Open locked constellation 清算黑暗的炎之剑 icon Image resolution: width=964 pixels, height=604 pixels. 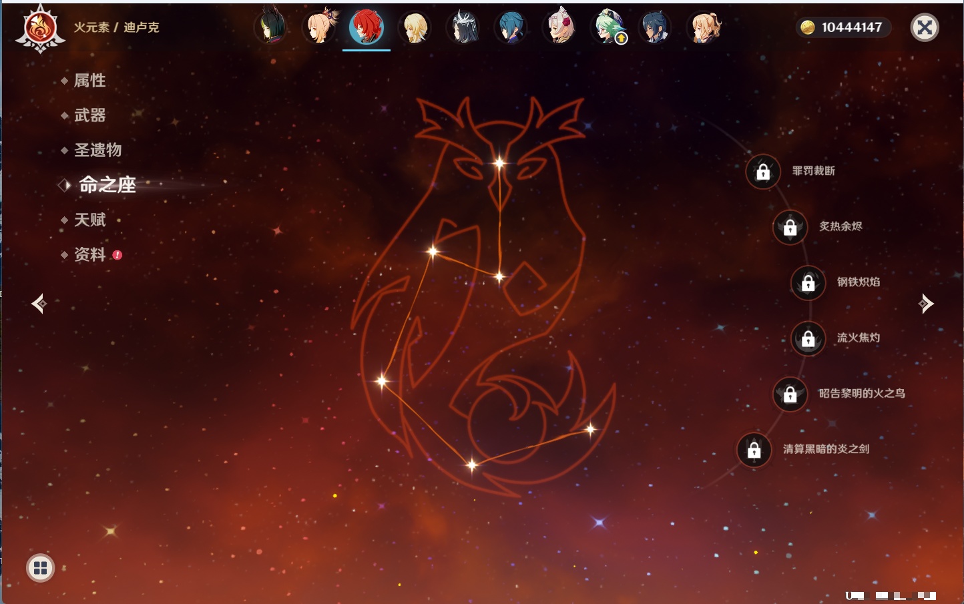pos(754,449)
